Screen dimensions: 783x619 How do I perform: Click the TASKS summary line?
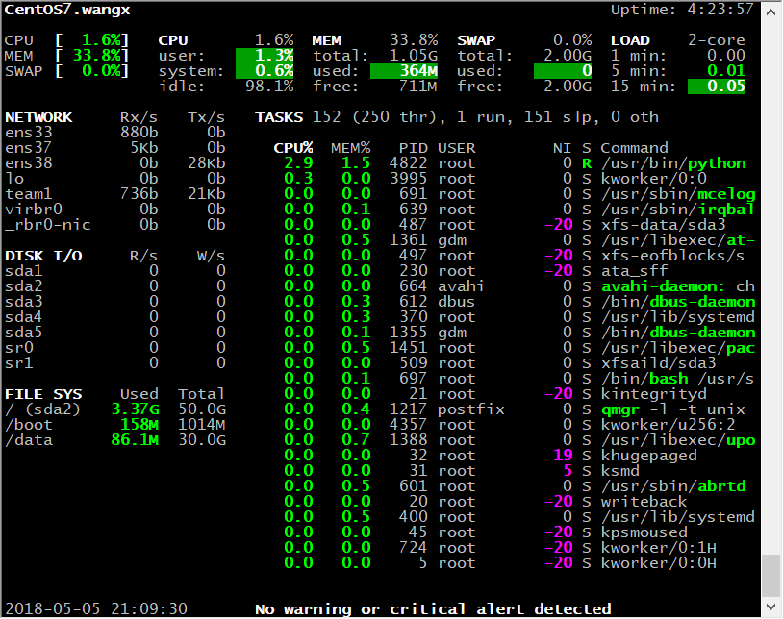pos(457,117)
